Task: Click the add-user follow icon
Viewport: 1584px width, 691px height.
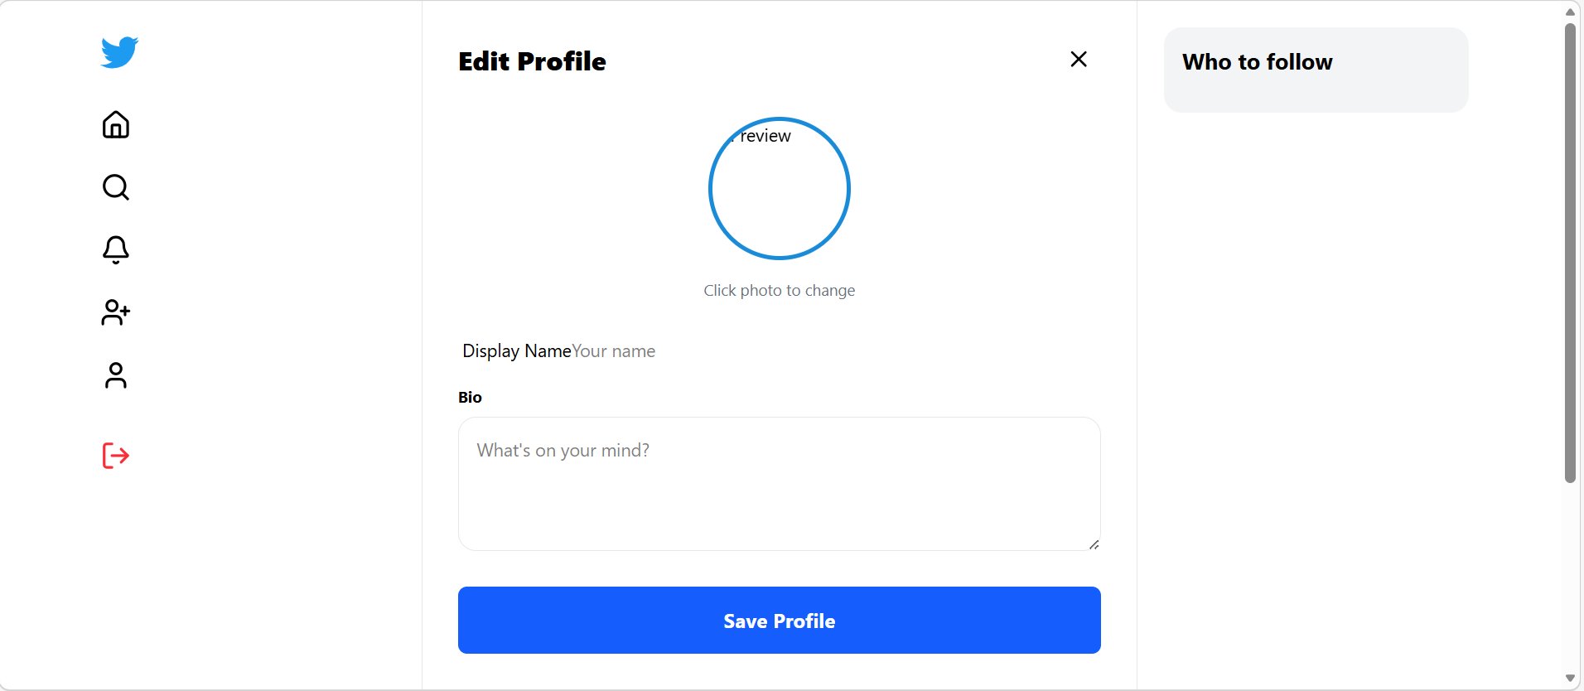Action: (x=116, y=312)
